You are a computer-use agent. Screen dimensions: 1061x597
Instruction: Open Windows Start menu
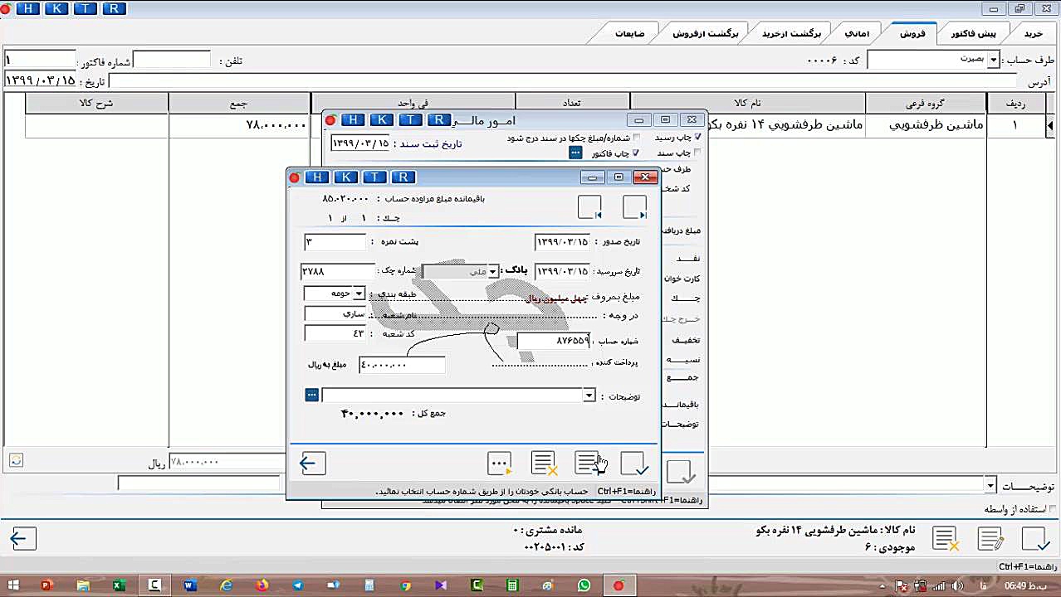click(x=12, y=585)
